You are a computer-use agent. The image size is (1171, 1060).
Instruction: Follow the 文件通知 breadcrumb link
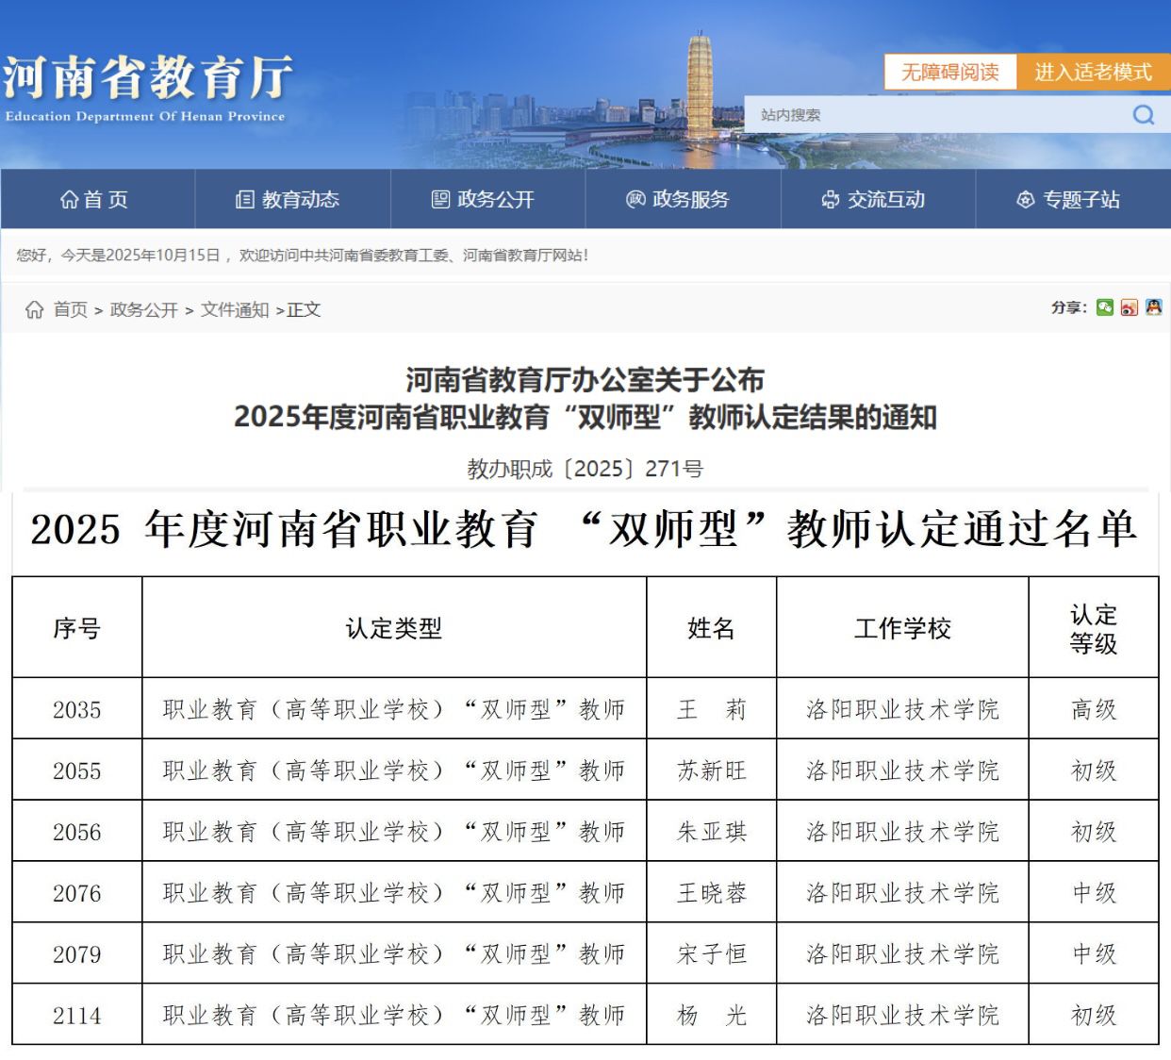pos(235,310)
